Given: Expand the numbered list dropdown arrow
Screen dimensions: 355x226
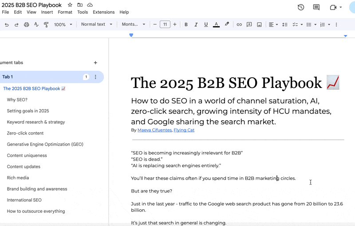Looking at the screenshot, I should click(x=329, y=25).
